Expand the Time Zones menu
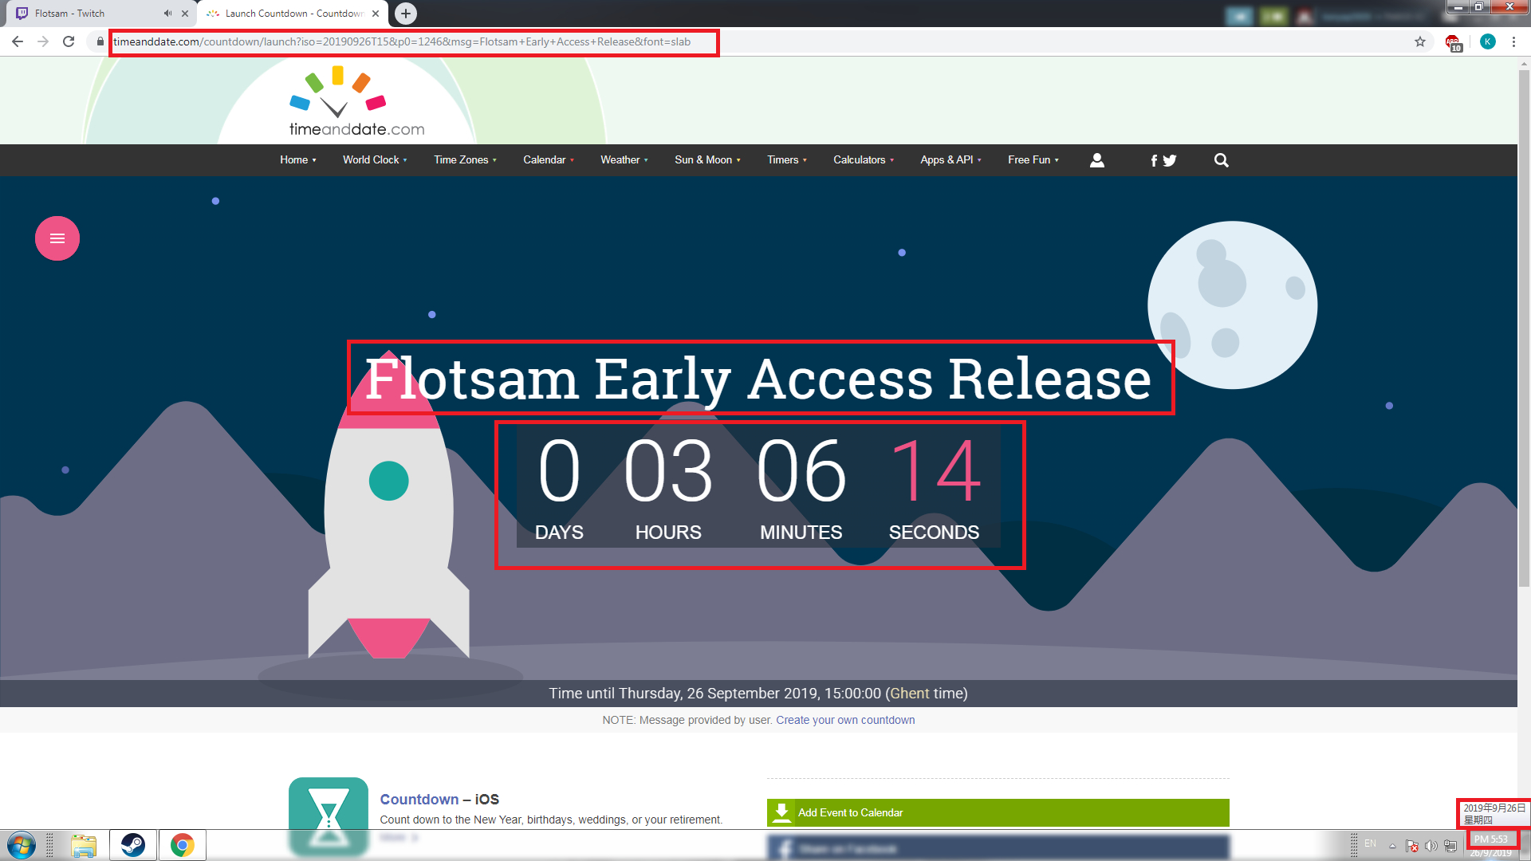This screenshot has width=1531, height=861. pos(466,160)
